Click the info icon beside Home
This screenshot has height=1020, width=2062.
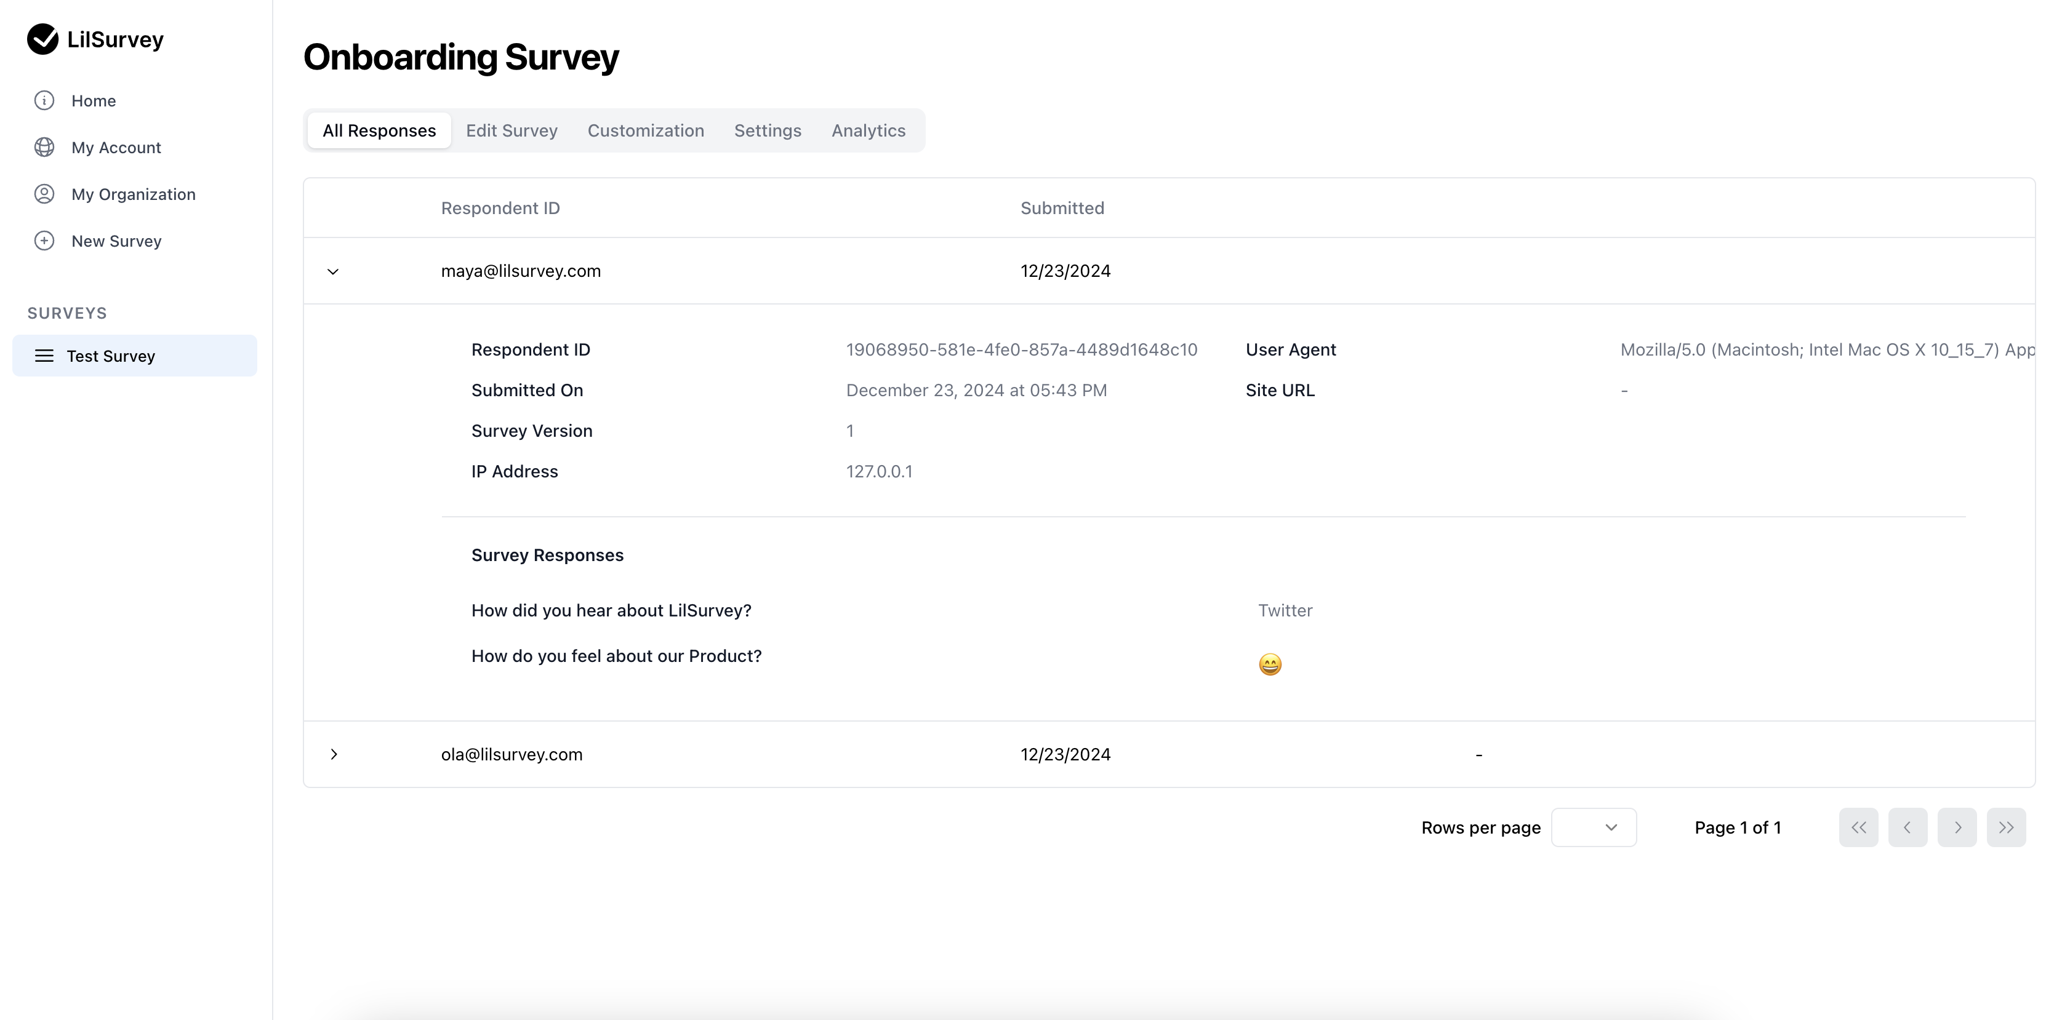43,100
